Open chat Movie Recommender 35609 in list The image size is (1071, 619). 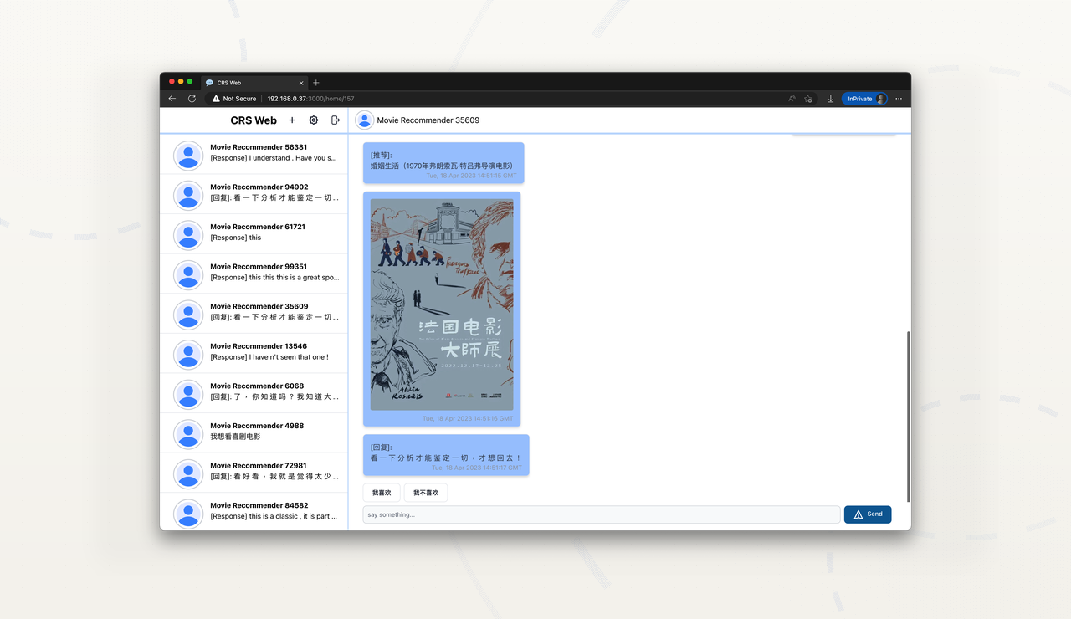pyautogui.click(x=254, y=314)
